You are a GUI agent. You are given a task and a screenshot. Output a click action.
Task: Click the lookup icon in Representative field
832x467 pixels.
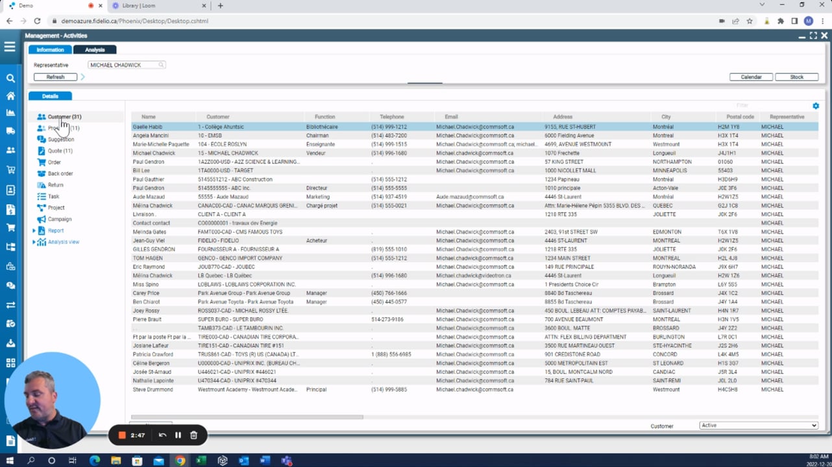[x=161, y=65]
